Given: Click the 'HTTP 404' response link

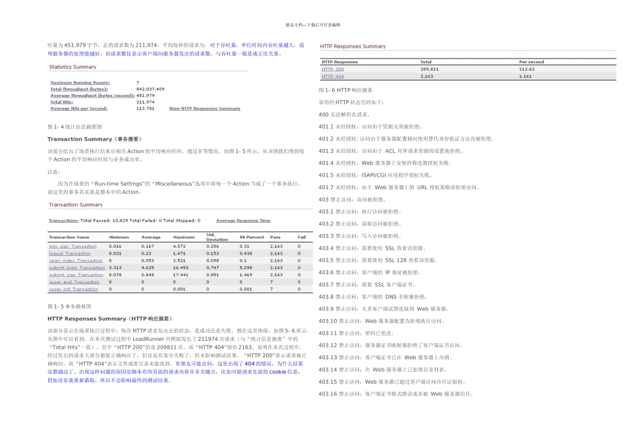Looking at the screenshot, I should click(x=333, y=76).
